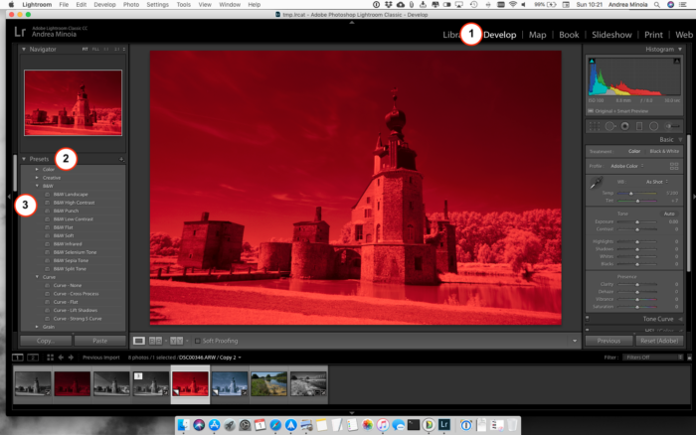This screenshot has height=435, width=696.
Task: Enable the Soft Proofing checkbox
Action: click(x=198, y=341)
